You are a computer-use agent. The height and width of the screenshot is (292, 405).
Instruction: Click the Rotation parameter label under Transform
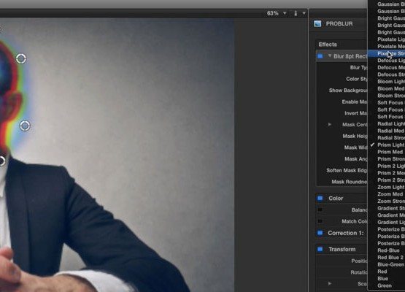coord(359,272)
